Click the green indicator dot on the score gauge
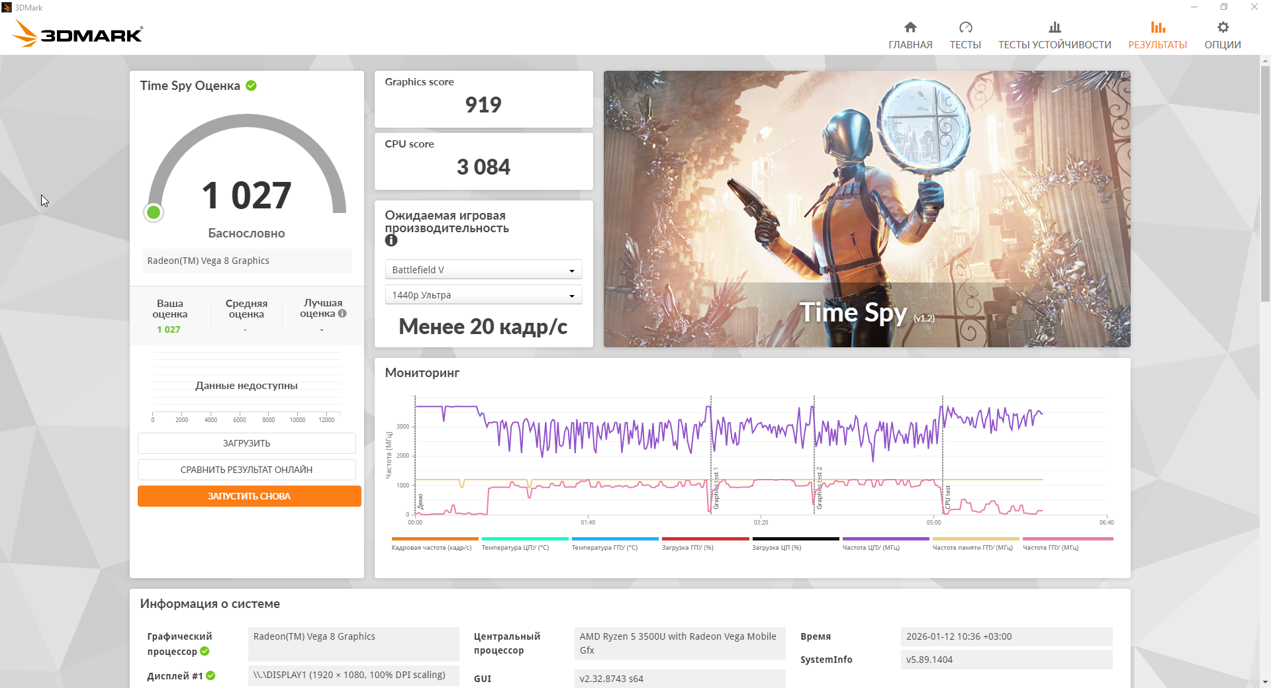Image resolution: width=1271 pixels, height=688 pixels. tap(154, 212)
